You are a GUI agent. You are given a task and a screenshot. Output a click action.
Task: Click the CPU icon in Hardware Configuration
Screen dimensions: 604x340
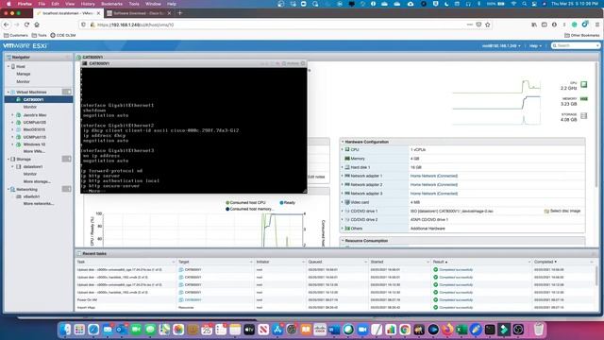347,149
